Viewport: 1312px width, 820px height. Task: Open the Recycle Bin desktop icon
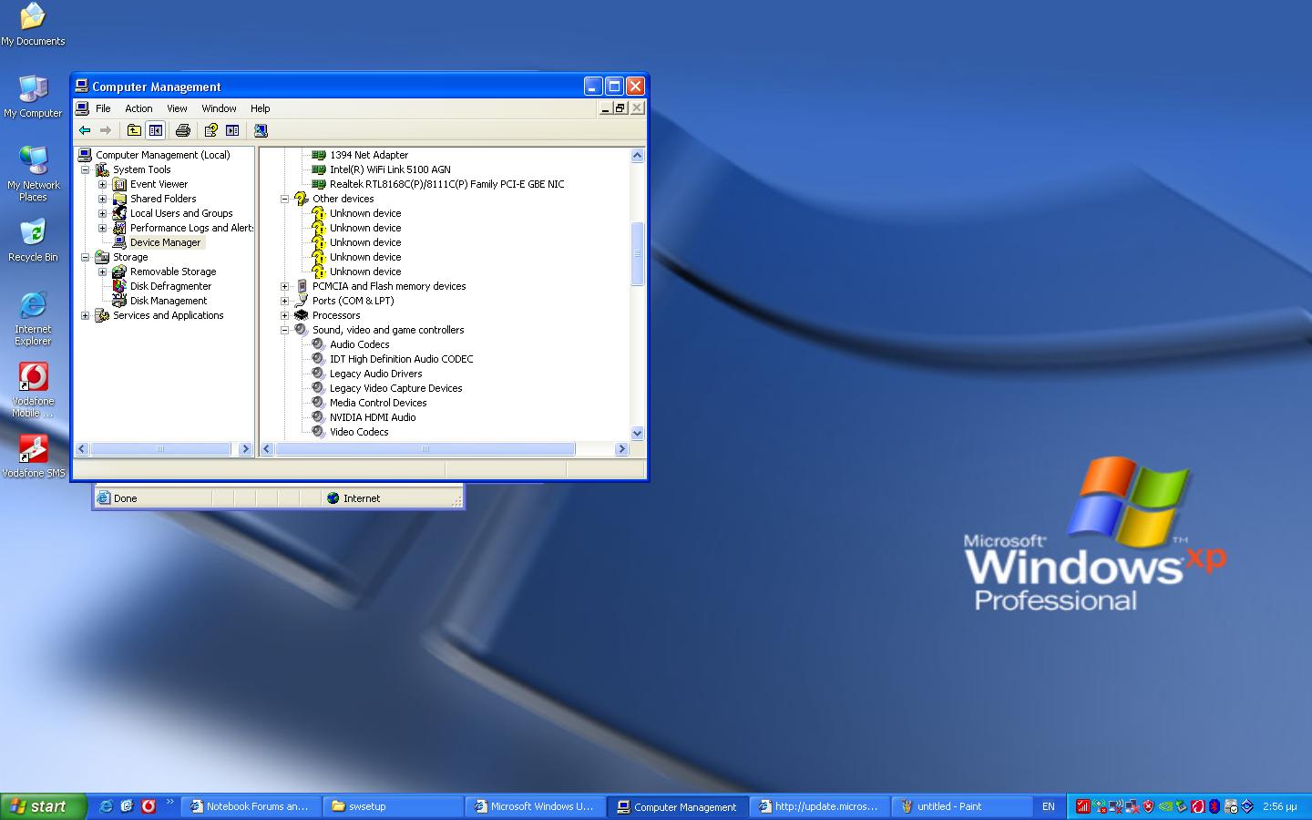coord(33,241)
